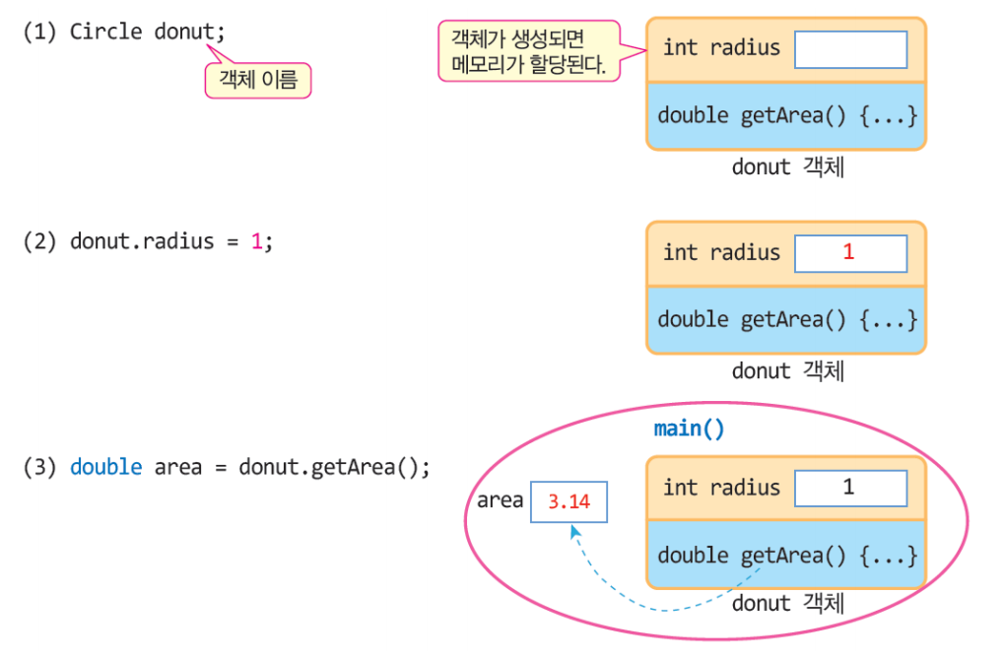Click the dashed blue arrow tip near area
The height and width of the screenshot is (661, 1004).
(574, 530)
